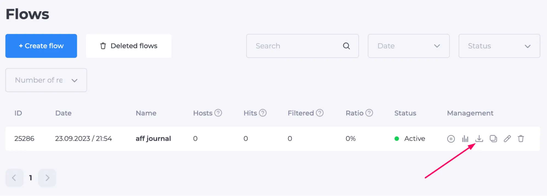Pause the aff journal flow

tap(451, 139)
